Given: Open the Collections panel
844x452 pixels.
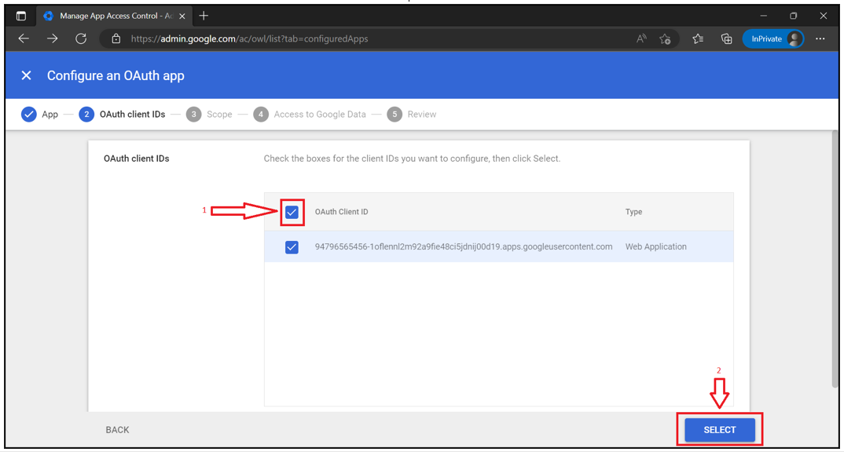Looking at the screenshot, I should (727, 38).
